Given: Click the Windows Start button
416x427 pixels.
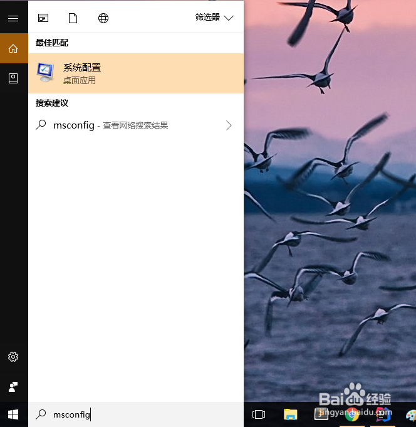Looking at the screenshot, I should pyautogui.click(x=13, y=414).
